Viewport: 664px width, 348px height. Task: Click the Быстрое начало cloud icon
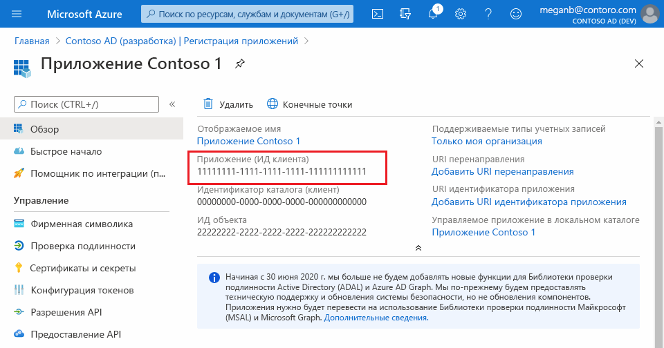(x=19, y=151)
